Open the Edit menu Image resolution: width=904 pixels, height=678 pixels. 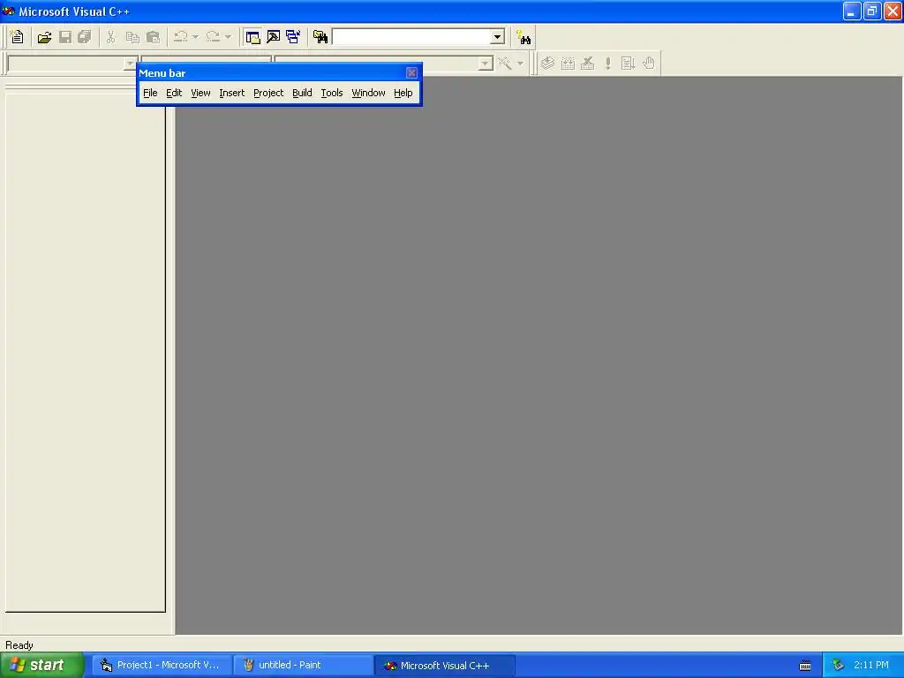pos(174,93)
